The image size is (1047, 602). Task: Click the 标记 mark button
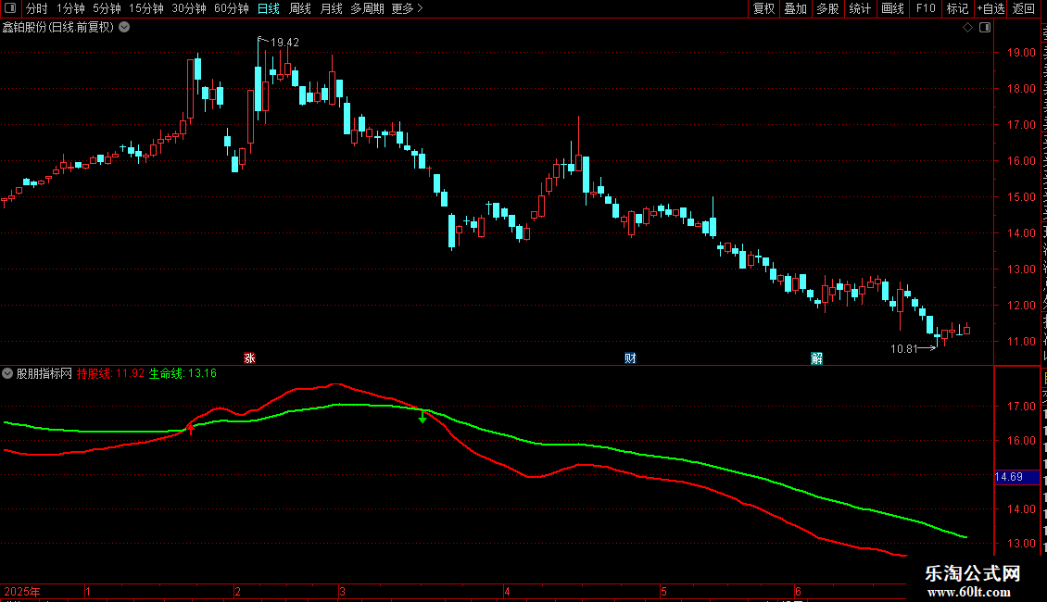coord(957,8)
